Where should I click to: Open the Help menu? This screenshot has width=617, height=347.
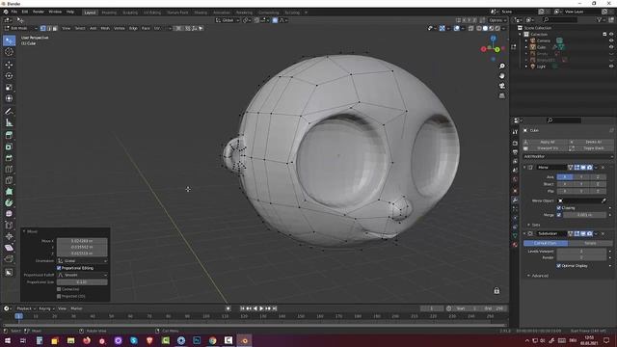(70, 12)
